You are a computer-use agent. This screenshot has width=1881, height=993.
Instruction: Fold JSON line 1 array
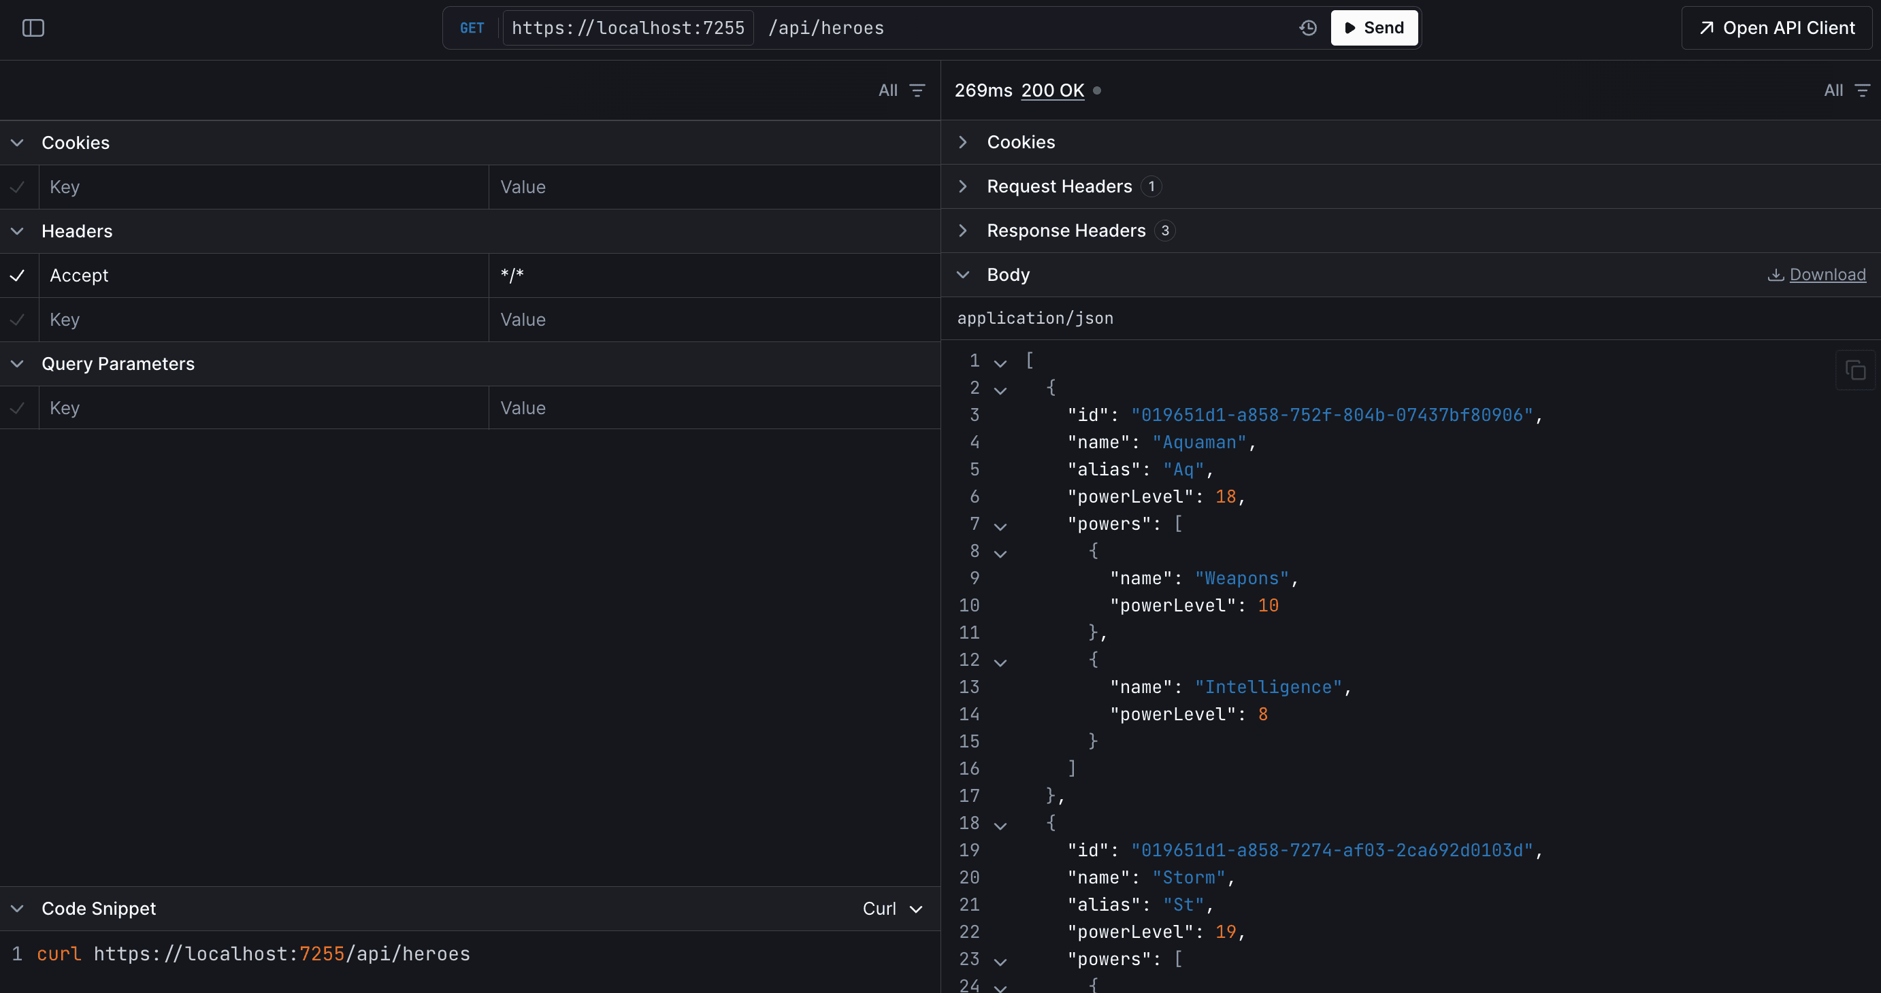[x=1000, y=363]
